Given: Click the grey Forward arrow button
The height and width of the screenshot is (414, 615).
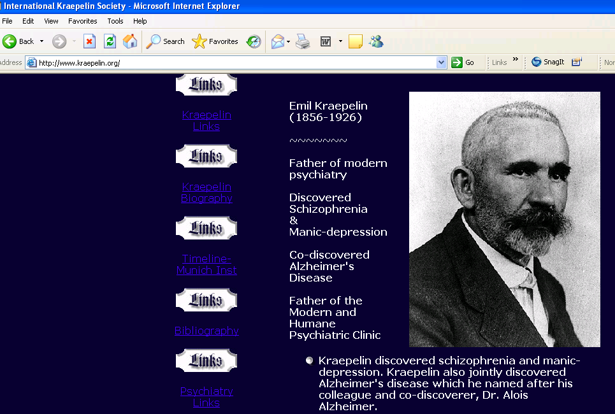Looking at the screenshot, I should point(59,41).
